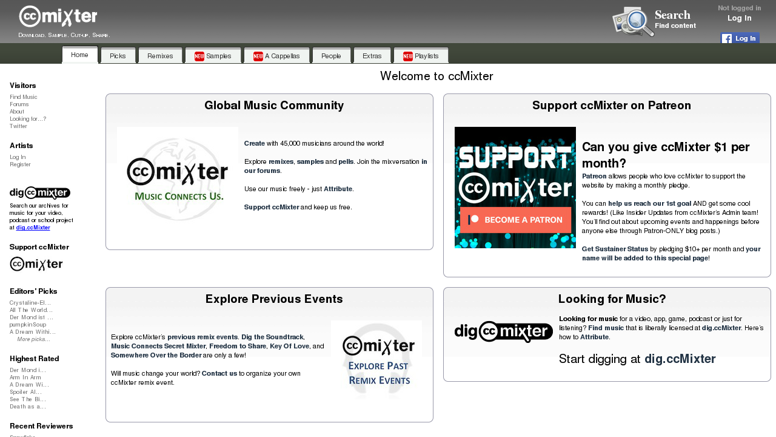Image resolution: width=776 pixels, height=437 pixels.
Task: Open Death as a... under Highest Rated
Action: click(x=28, y=407)
